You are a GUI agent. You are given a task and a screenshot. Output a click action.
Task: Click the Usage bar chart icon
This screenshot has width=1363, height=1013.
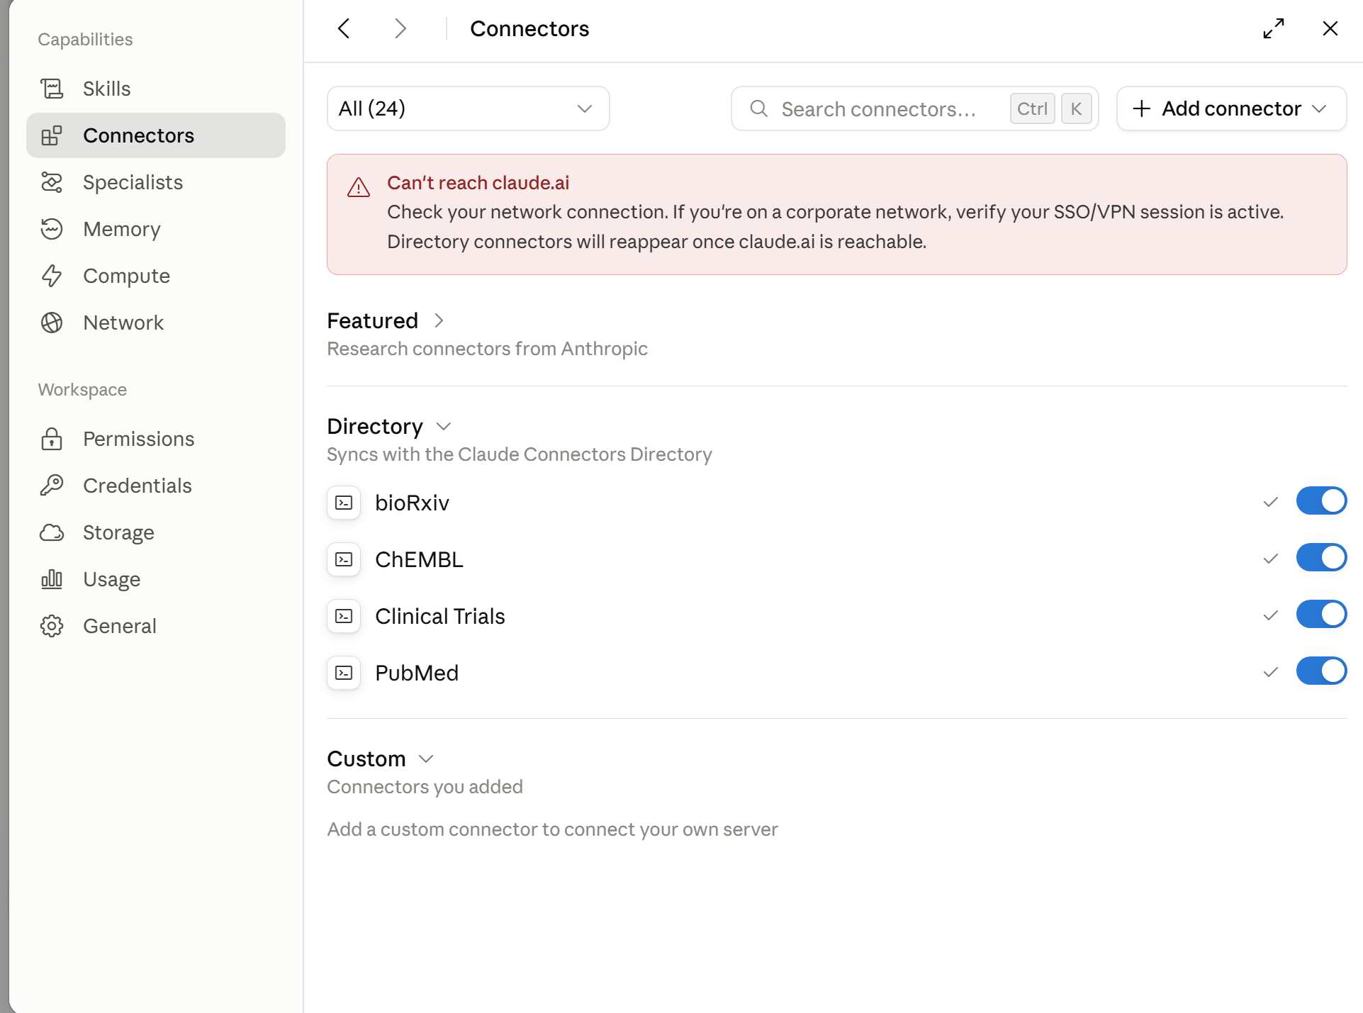point(52,579)
